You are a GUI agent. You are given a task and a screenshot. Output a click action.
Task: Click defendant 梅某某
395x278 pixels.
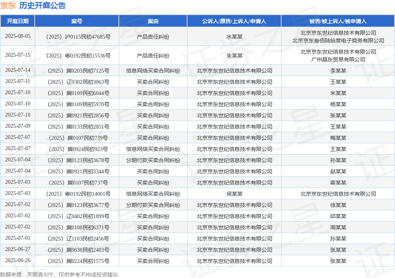[338, 138]
